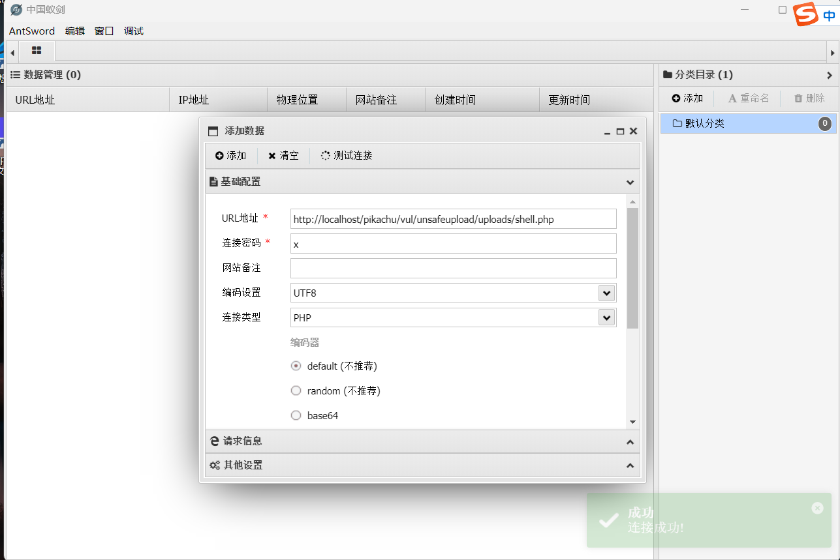Select the random (不推荐) encoder radio
This screenshot has width=840, height=560.
(296, 391)
